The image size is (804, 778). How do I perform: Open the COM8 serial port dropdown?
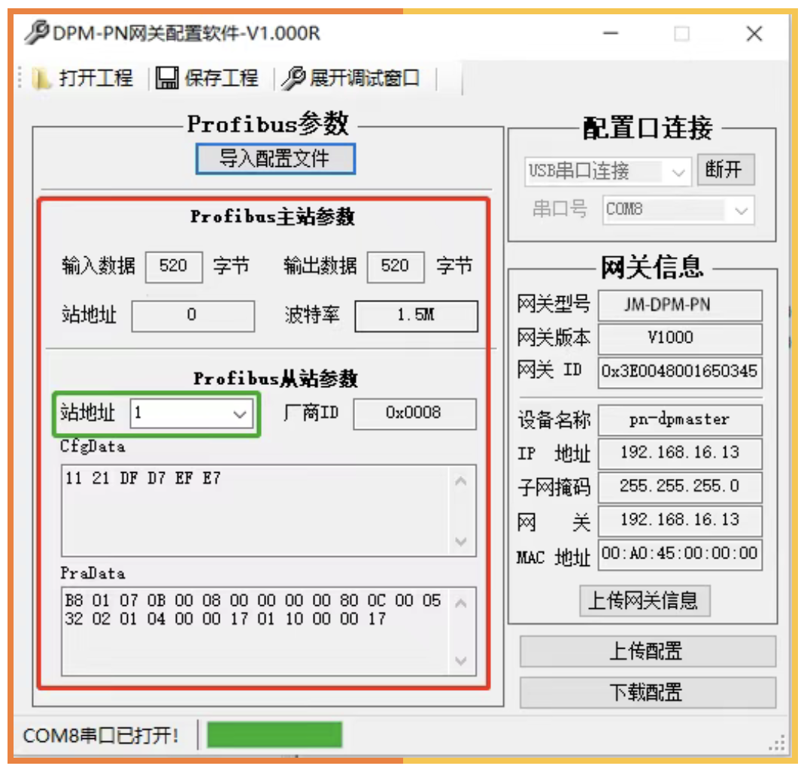(741, 211)
